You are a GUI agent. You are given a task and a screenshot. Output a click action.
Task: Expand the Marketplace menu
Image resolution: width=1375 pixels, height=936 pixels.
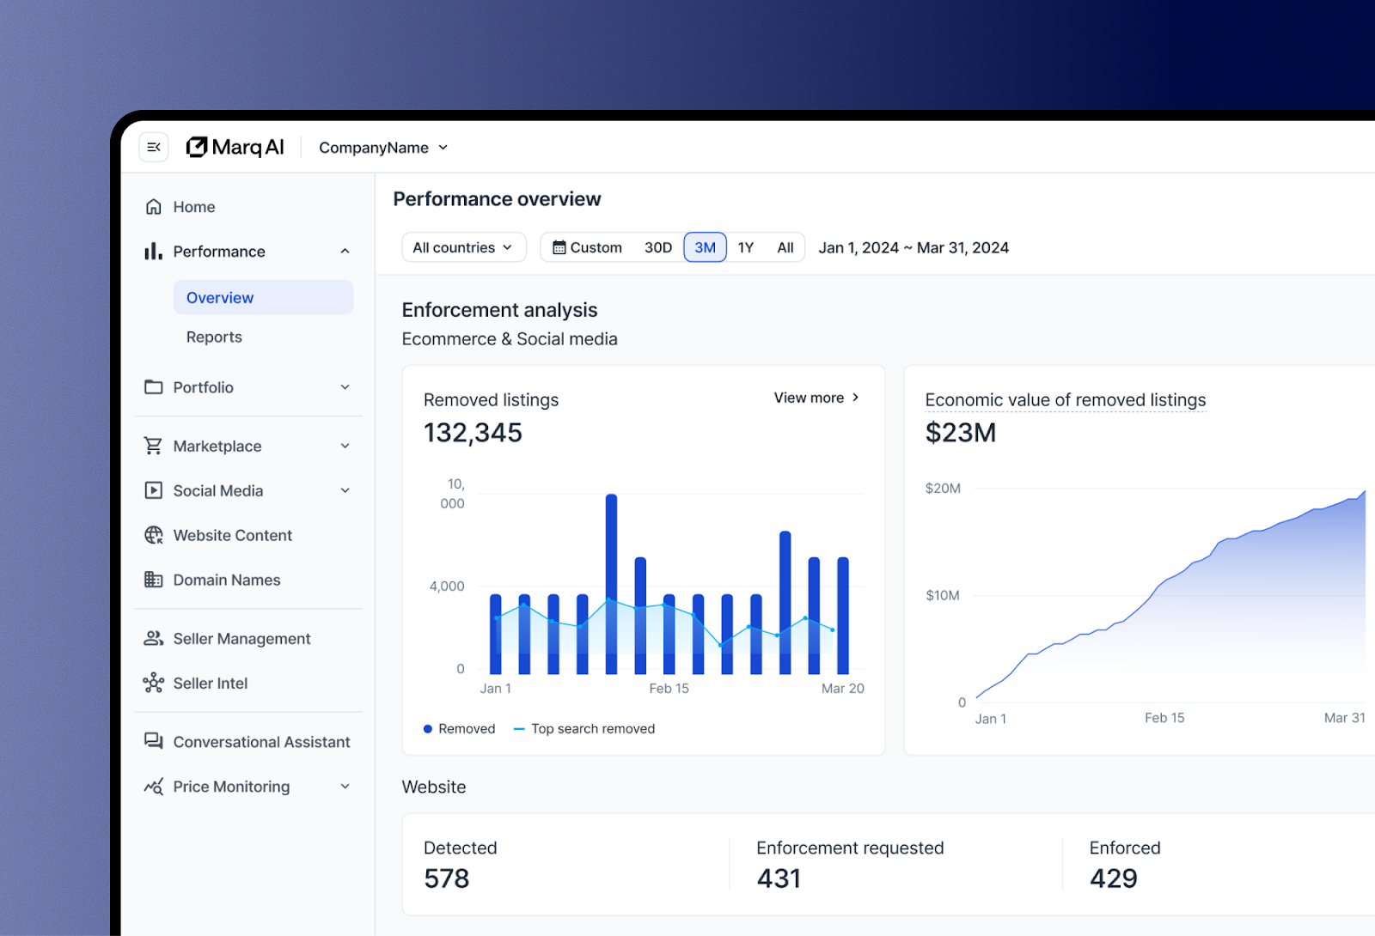coord(248,446)
